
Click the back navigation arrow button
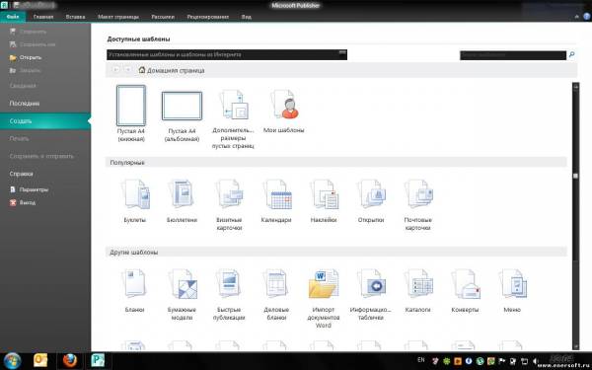[115, 70]
